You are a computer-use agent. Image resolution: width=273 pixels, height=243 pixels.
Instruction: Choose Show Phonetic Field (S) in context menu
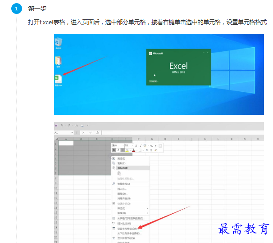pos(131,238)
